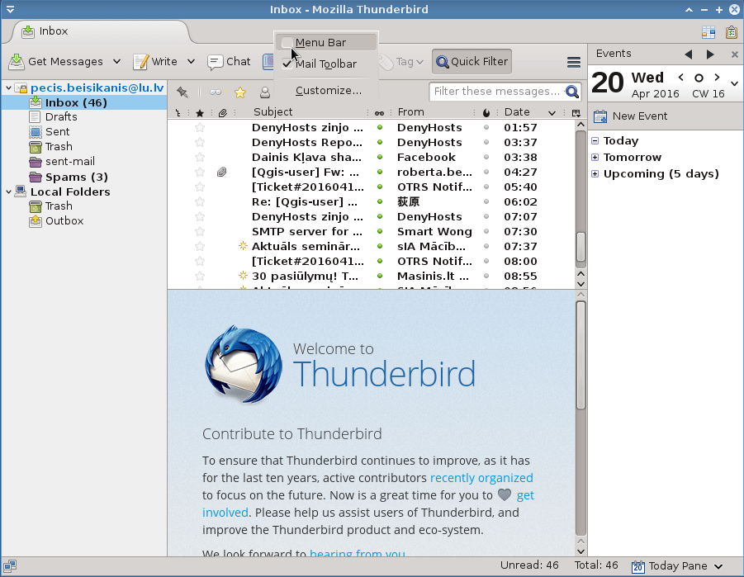
Task: Close the Events Today Pane
Action: pos(735,54)
